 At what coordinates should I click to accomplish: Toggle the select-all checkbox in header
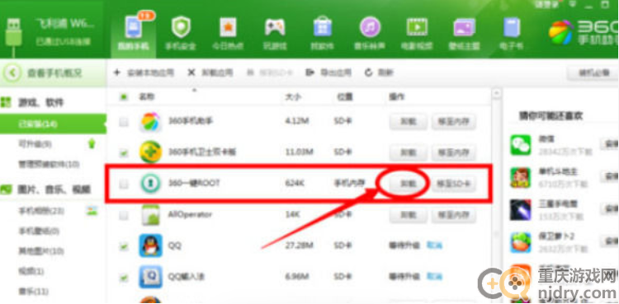[x=124, y=96]
